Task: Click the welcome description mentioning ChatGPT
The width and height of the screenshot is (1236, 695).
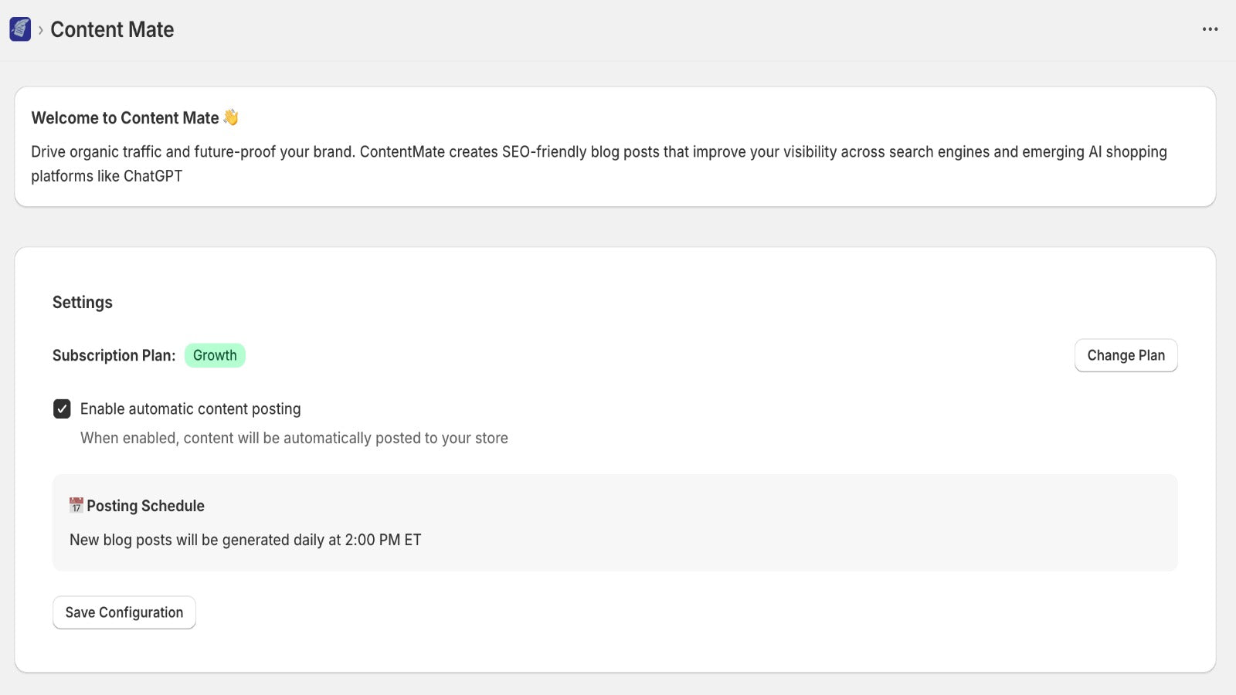Action: pos(107,176)
